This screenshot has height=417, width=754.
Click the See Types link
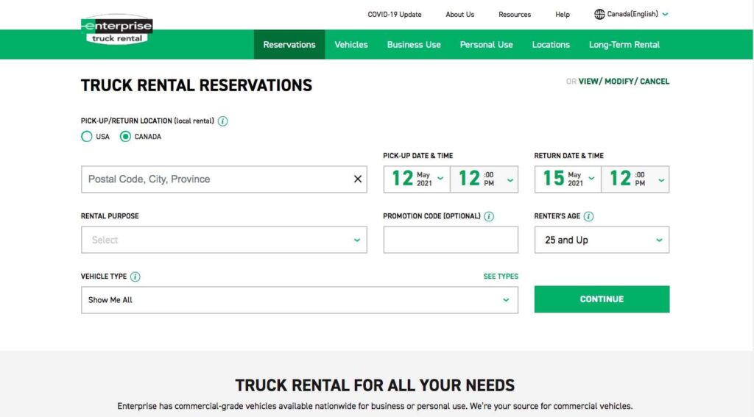501,277
